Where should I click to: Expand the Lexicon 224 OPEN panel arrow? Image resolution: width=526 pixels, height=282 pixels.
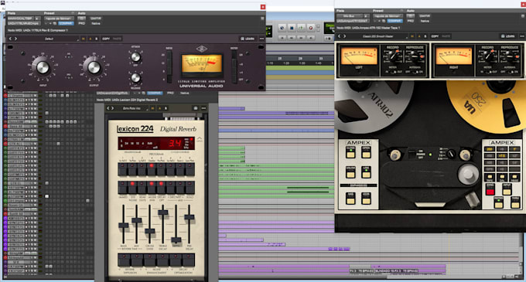200,139
